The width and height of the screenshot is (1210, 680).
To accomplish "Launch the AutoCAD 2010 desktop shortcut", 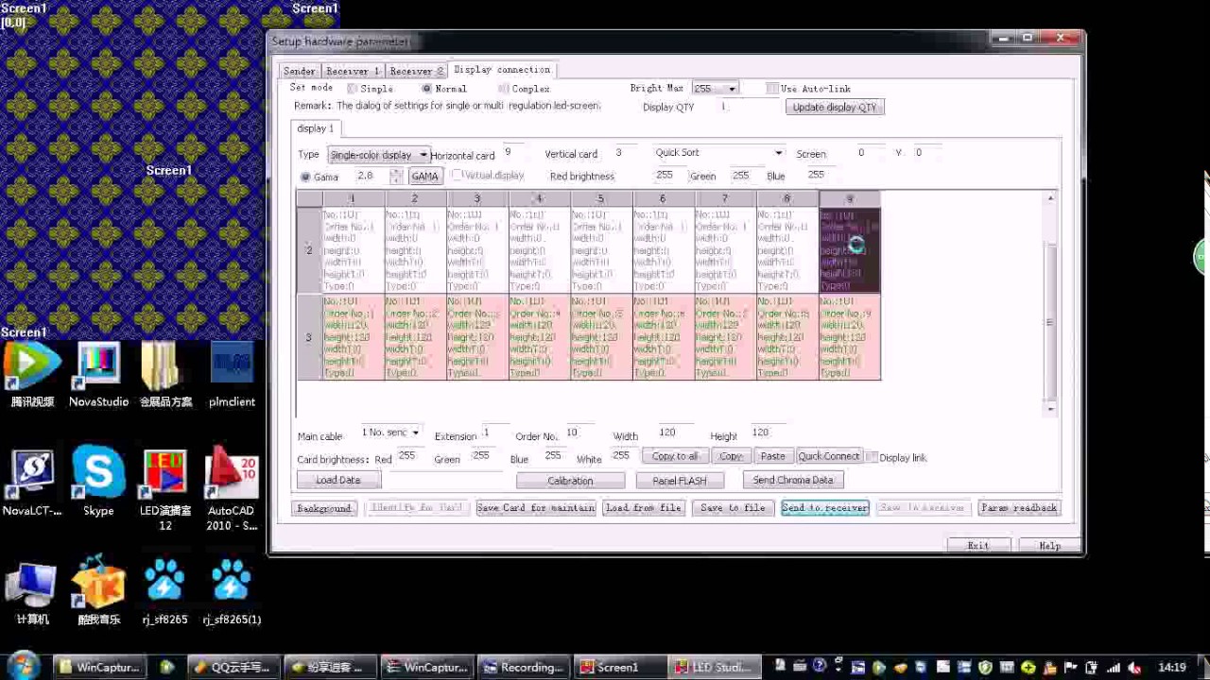I will pos(232,489).
